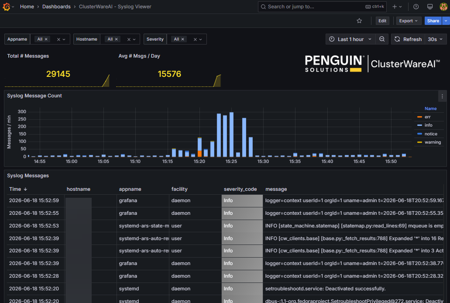Click ClusterWareAI - Syslog Viewer breadcrumb
This screenshot has width=450, height=303.
coord(115,7)
